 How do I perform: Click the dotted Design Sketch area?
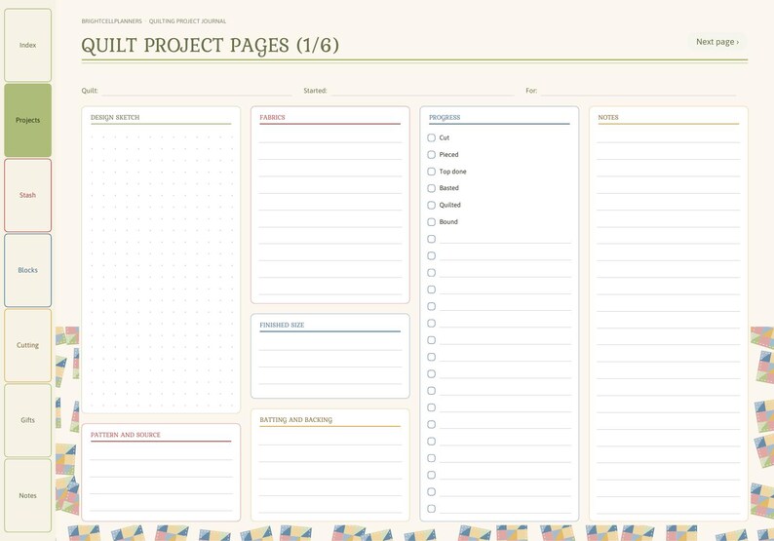tap(161, 269)
